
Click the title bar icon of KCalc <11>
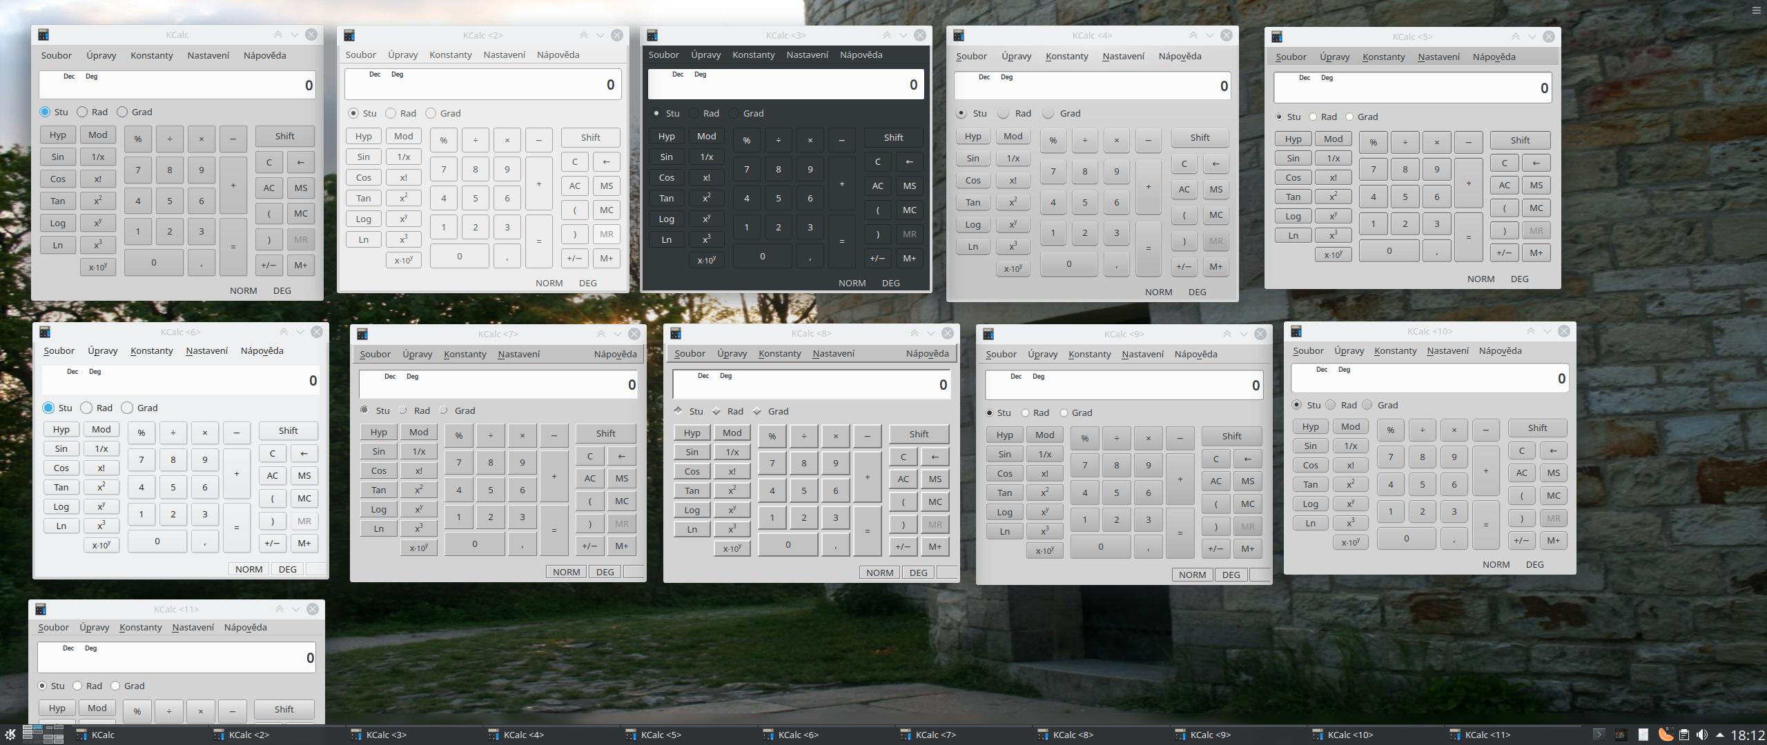click(x=41, y=609)
